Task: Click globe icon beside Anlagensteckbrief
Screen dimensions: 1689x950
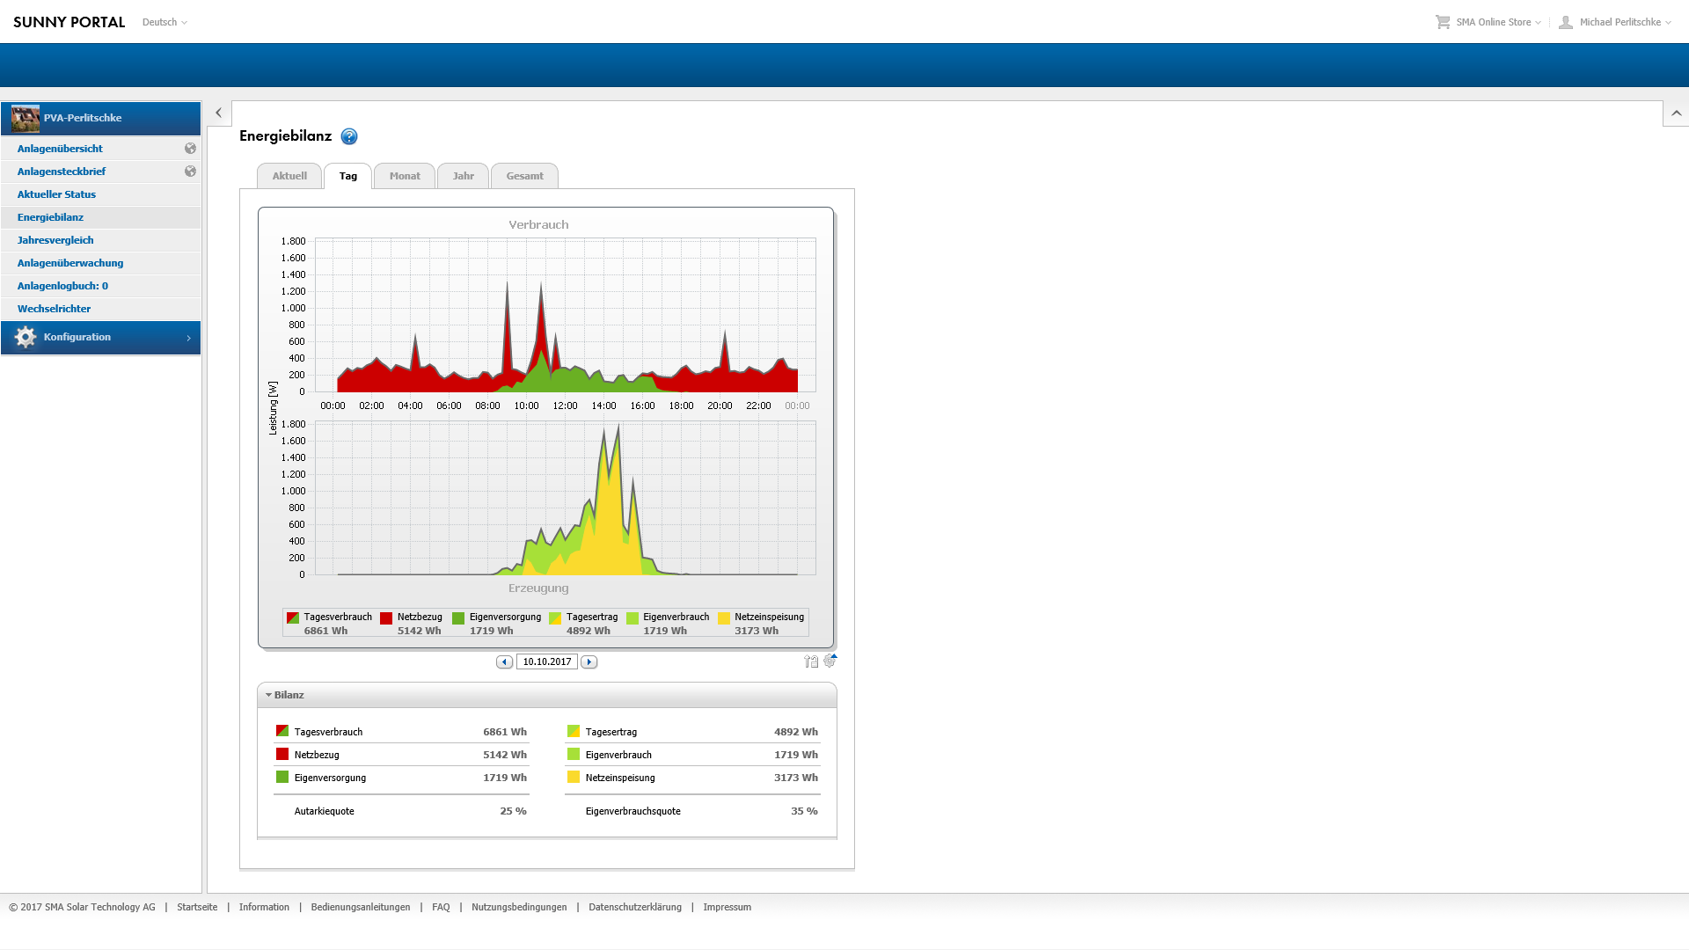Action: 190,172
